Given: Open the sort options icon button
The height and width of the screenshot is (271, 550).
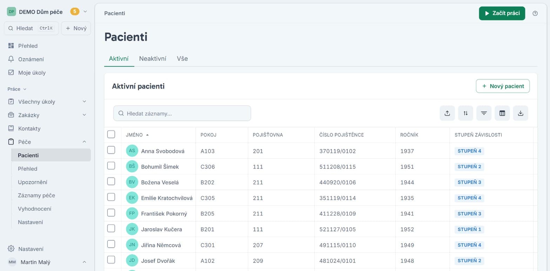Looking at the screenshot, I should click(465, 113).
